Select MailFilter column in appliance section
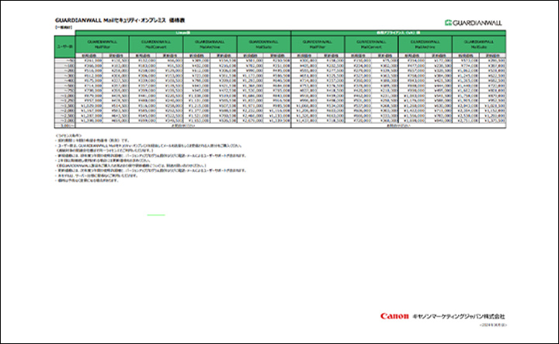559x344 pixels. [318, 44]
